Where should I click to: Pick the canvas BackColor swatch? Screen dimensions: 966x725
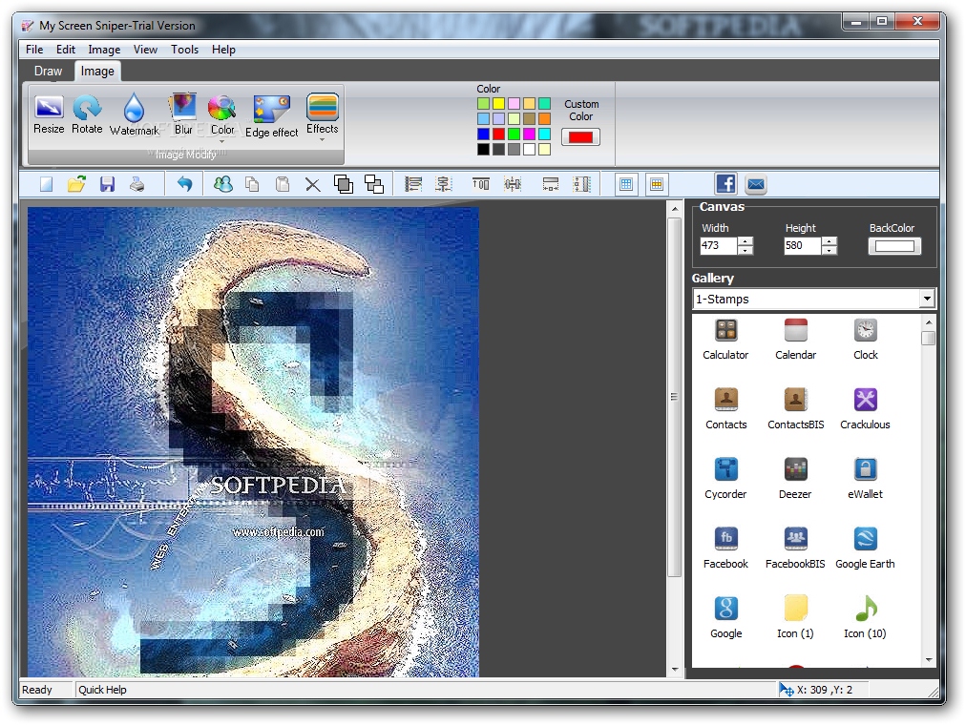[894, 245]
